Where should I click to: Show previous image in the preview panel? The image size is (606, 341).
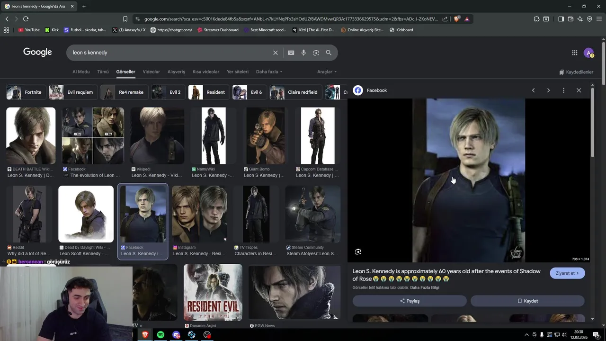point(533,90)
